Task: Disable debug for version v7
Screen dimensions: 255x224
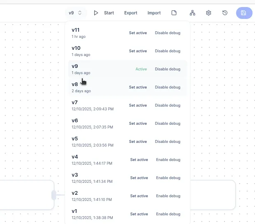Action: (x=167, y=105)
